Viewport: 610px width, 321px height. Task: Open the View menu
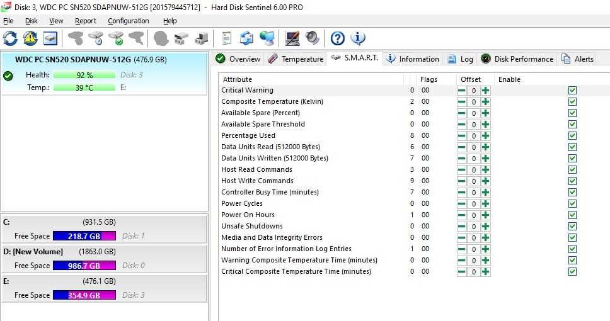(56, 21)
